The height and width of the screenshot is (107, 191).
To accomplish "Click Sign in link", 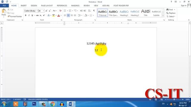I will coord(184,5).
